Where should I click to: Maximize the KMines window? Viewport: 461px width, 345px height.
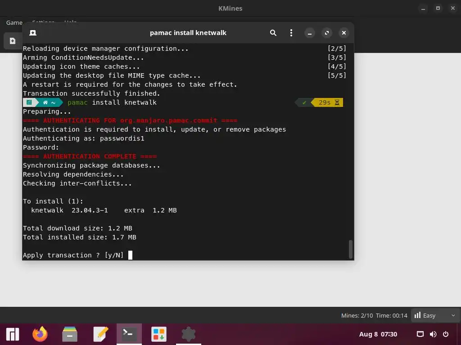click(x=438, y=9)
